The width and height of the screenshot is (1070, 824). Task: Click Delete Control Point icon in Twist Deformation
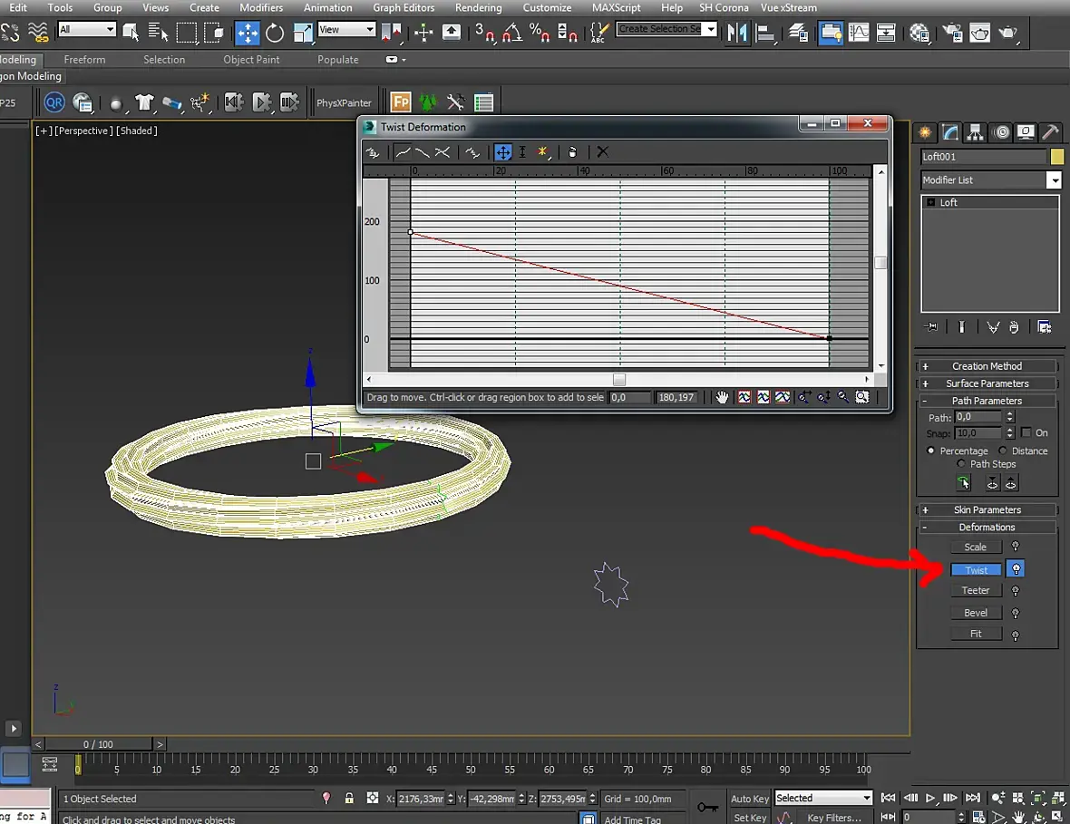602,152
